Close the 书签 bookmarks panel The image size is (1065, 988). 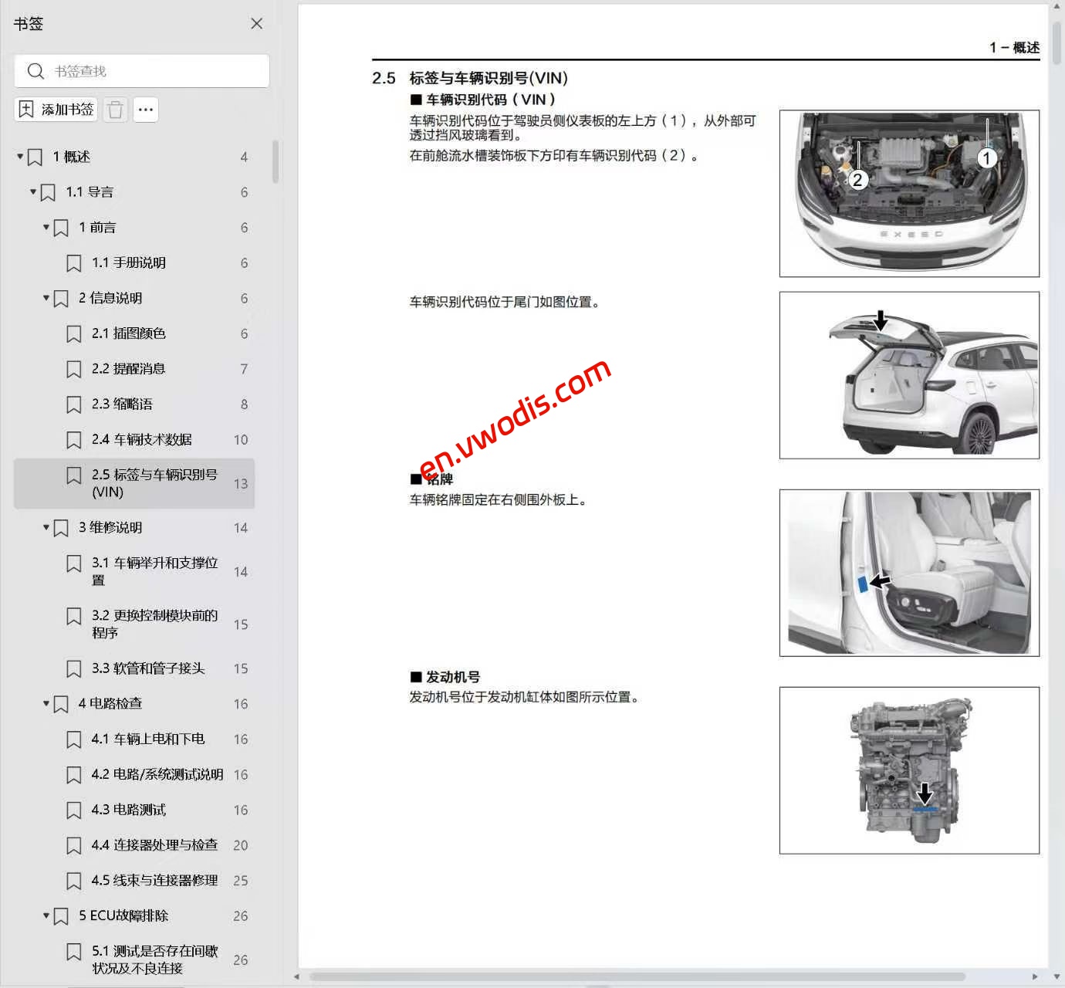(x=256, y=23)
